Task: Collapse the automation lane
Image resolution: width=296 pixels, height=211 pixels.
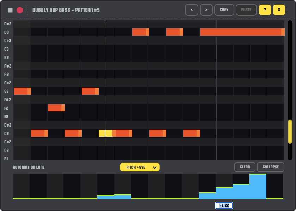Action: pyautogui.click(x=270, y=167)
